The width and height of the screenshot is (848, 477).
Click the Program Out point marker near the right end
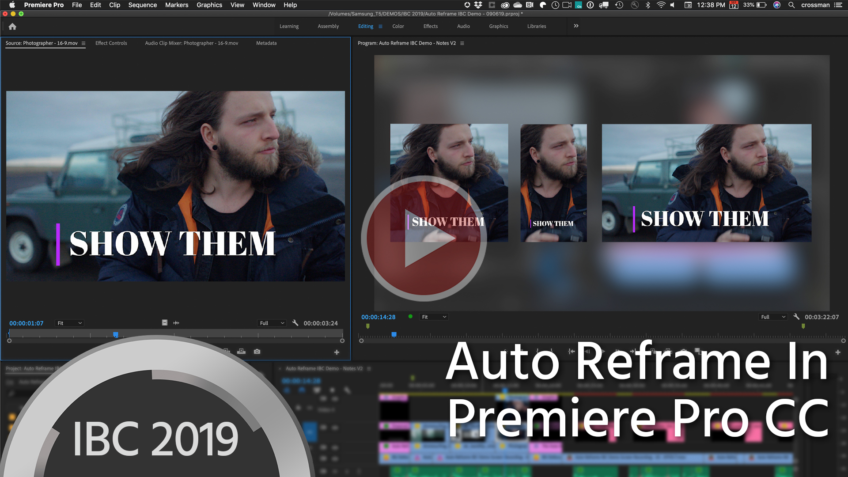tap(803, 326)
